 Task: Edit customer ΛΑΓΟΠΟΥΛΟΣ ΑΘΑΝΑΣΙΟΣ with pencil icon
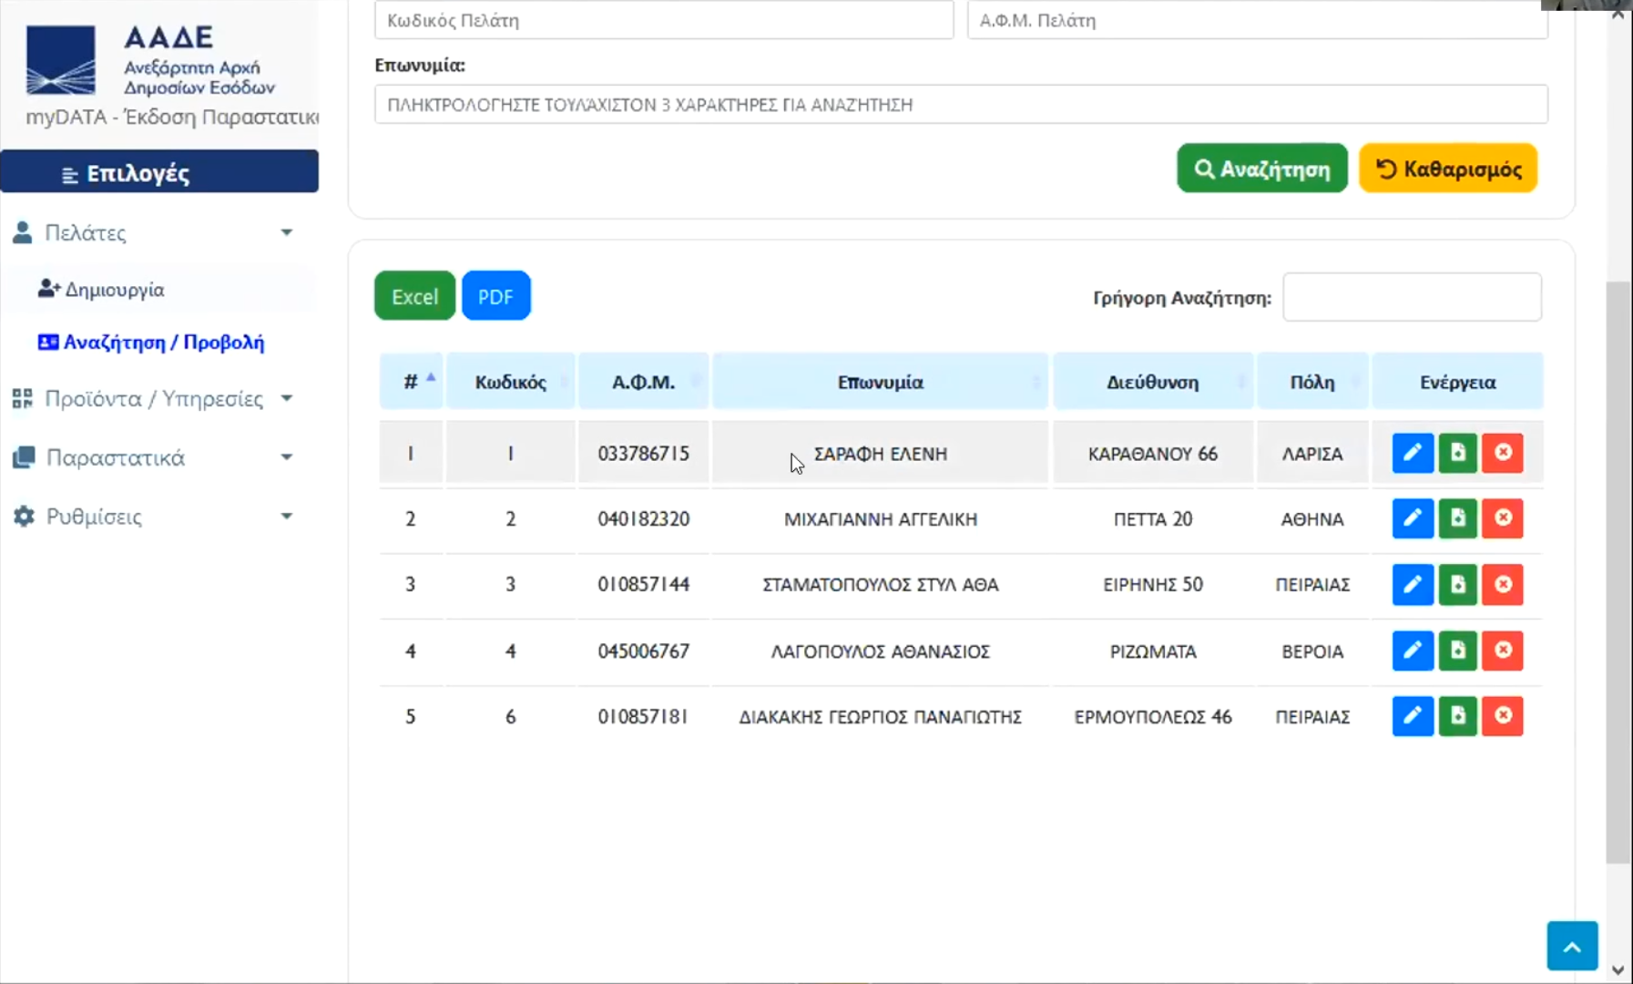coord(1412,651)
